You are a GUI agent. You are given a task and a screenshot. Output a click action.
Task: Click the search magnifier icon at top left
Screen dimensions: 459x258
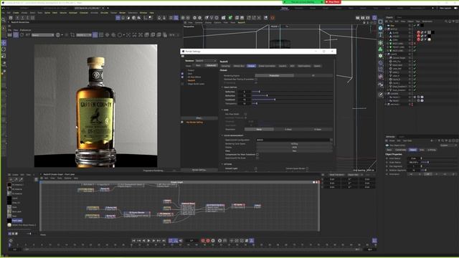4,20
